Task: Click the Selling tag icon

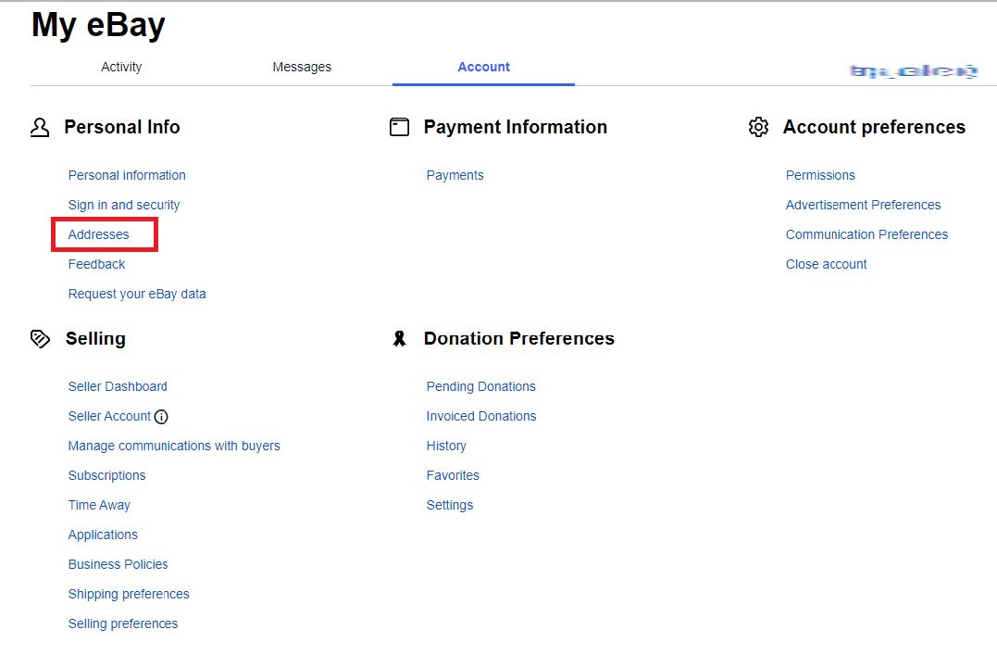Action: tap(40, 338)
